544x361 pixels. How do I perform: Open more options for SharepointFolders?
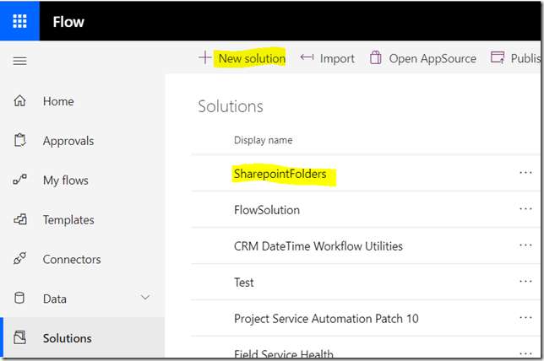coord(525,173)
